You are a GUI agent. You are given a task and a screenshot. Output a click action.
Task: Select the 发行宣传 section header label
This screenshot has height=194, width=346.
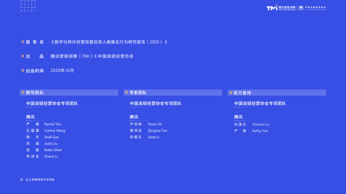pos(242,93)
